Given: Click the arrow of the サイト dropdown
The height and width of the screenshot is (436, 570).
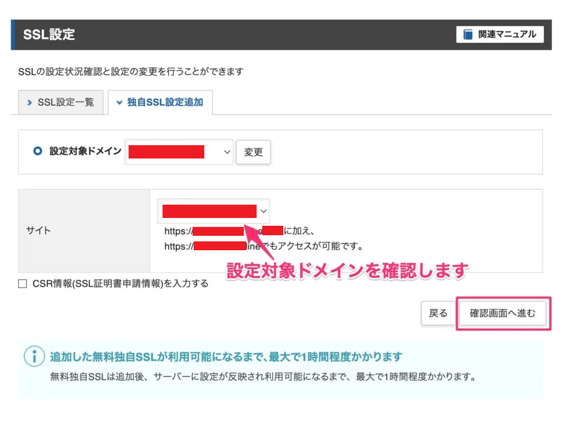Looking at the screenshot, I should pos(264,211).
